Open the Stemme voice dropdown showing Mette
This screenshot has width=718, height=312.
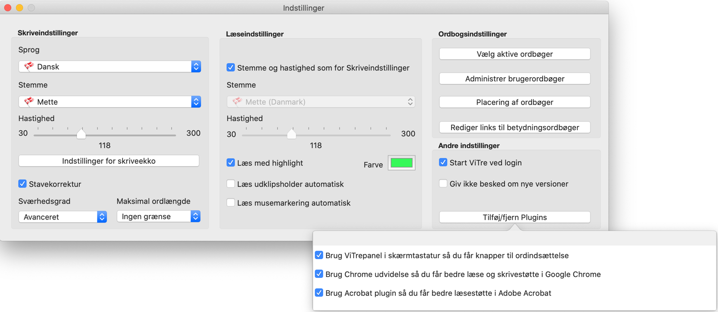pyautogui.click(x=109, y=102)
